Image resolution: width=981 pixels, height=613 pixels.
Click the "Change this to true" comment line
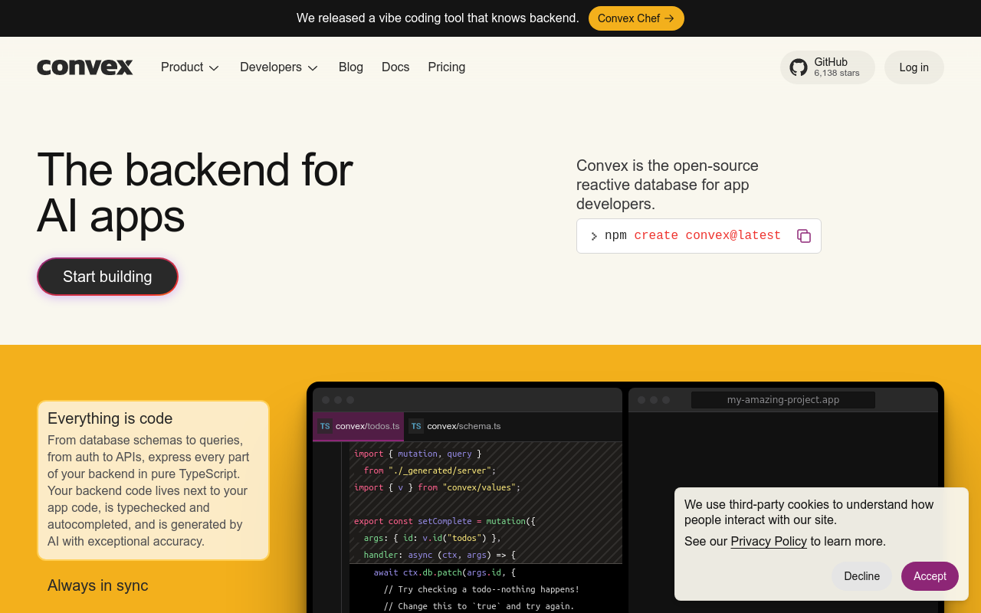[x=479, y=606]
